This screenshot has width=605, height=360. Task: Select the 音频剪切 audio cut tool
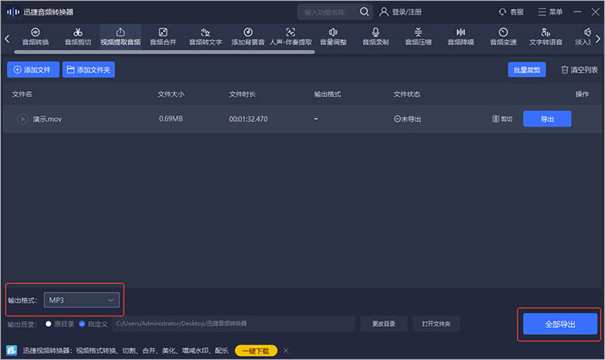[x=78, y=36]
